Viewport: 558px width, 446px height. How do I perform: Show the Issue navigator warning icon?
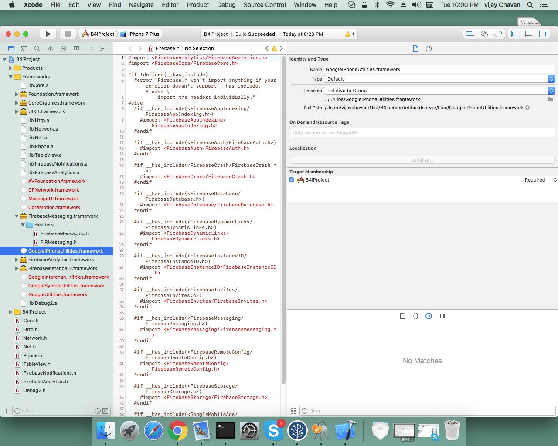(50, 48)
